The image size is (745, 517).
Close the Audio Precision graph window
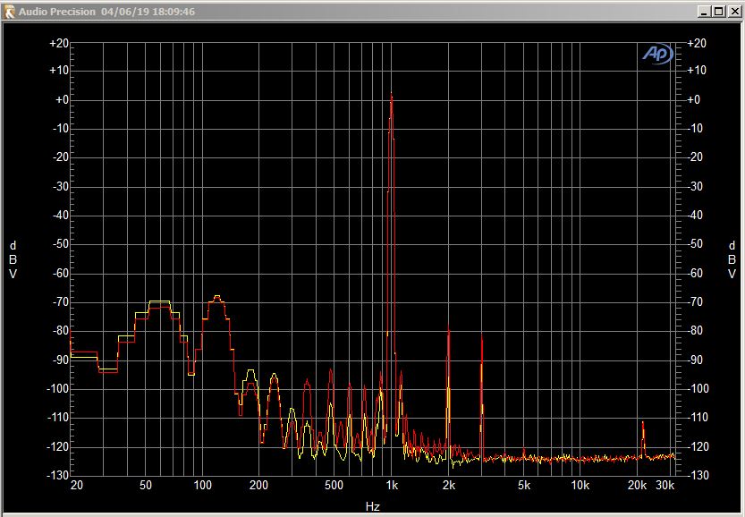click(x=733, y=12)
